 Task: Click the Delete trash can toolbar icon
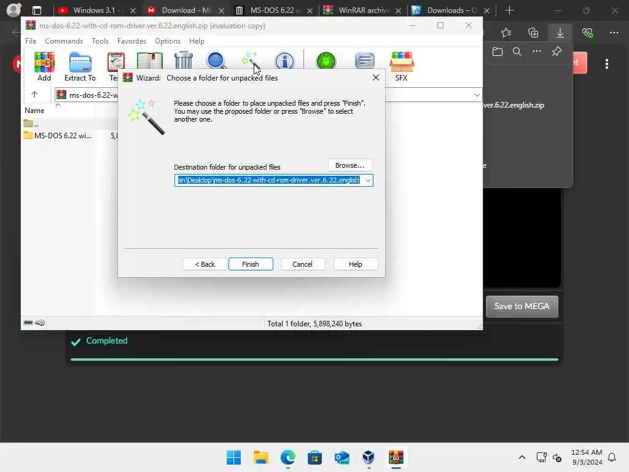(184, 60)
